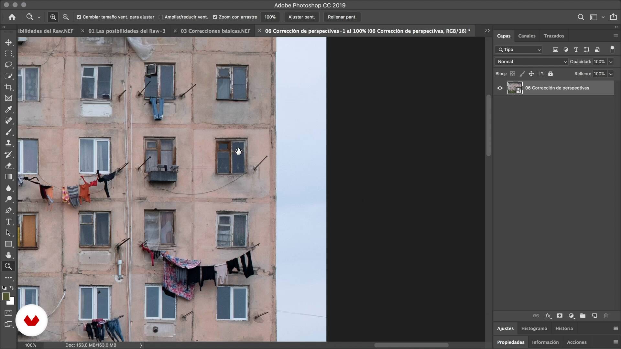Click the Home icon
This screenshot has height=349, width=621.
click(x=12, y=17)
